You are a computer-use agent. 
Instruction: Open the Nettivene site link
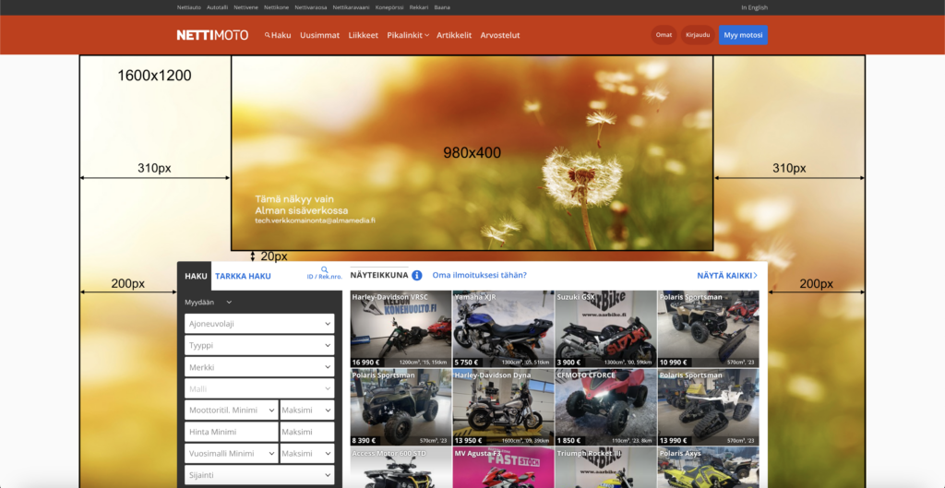coord(245,7)
